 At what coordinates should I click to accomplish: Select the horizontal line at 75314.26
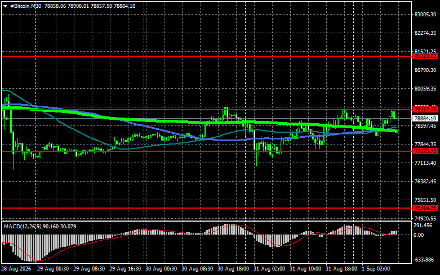coord(207,208)
